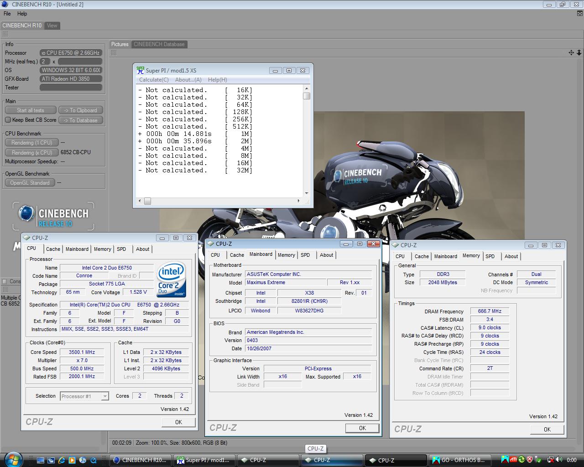Toggle Keep Best CB Score checkbox
The width and height of the screenshot is (584, 467).
[x=8, y=120]
